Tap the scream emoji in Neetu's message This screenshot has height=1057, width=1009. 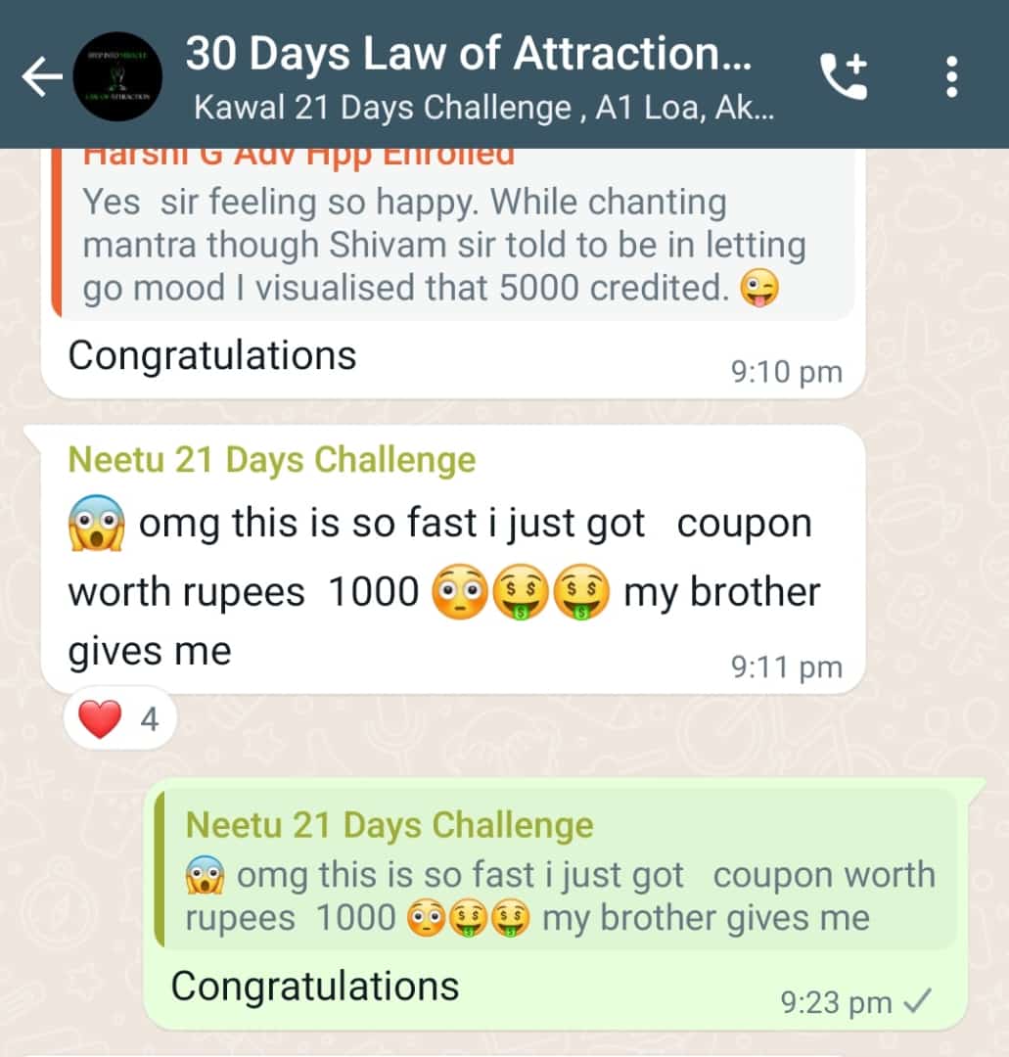96,523
